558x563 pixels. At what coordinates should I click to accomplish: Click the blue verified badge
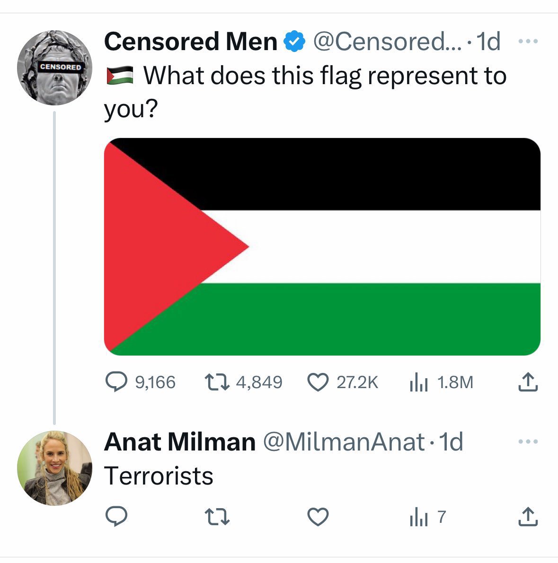click(x=294, y=42)
